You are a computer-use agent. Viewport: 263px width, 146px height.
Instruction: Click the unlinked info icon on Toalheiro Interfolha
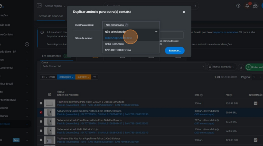[x=255, y=103]
